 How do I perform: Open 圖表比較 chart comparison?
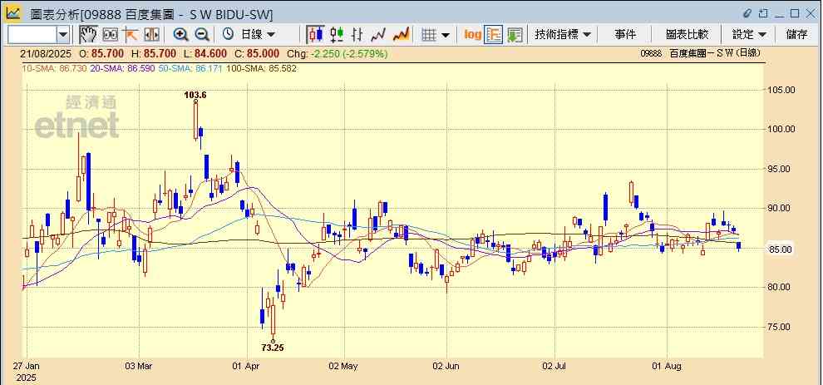pos(687,35)
